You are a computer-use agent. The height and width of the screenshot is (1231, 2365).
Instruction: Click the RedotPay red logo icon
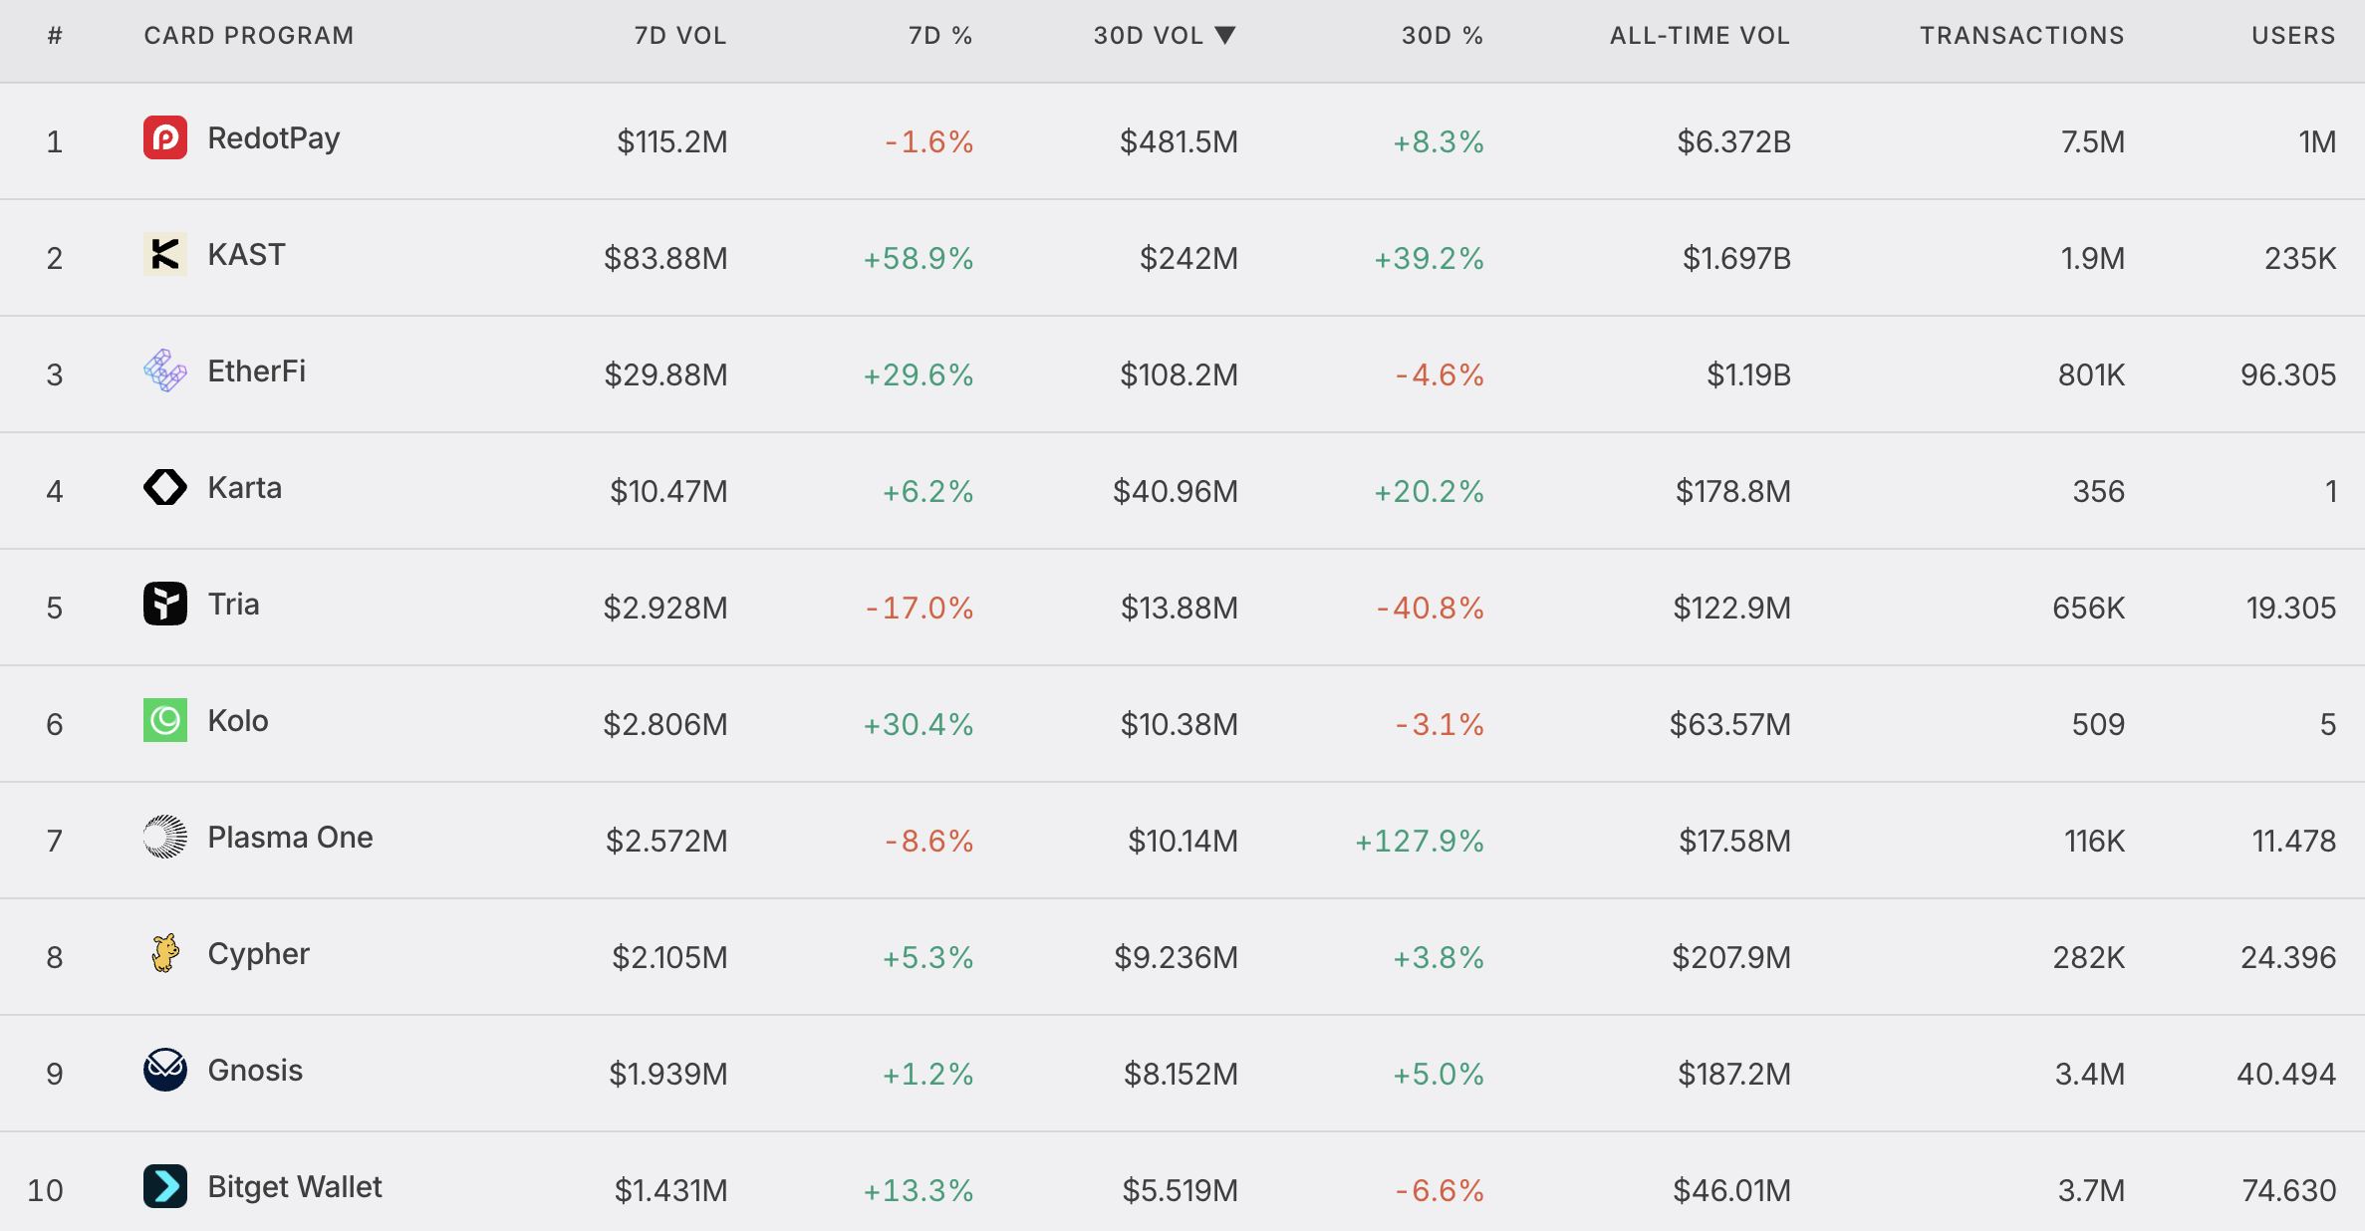point(165,137)
